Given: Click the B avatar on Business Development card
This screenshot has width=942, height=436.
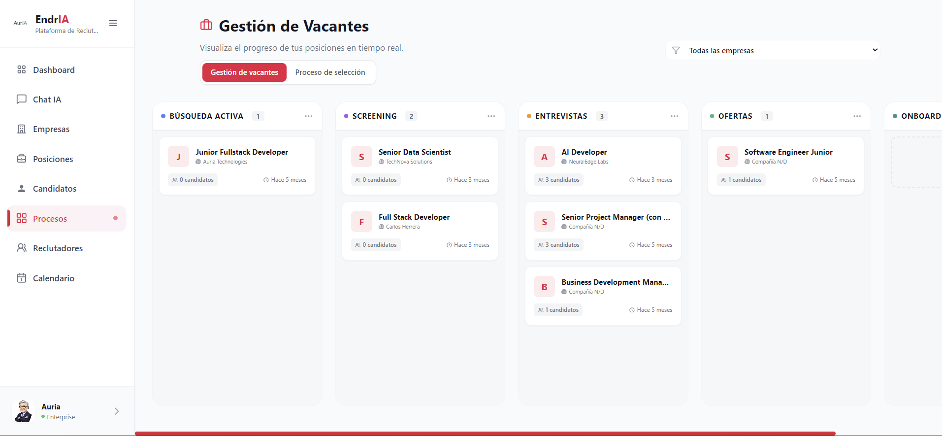Looking at the screenshot, I should coord(544,287).
